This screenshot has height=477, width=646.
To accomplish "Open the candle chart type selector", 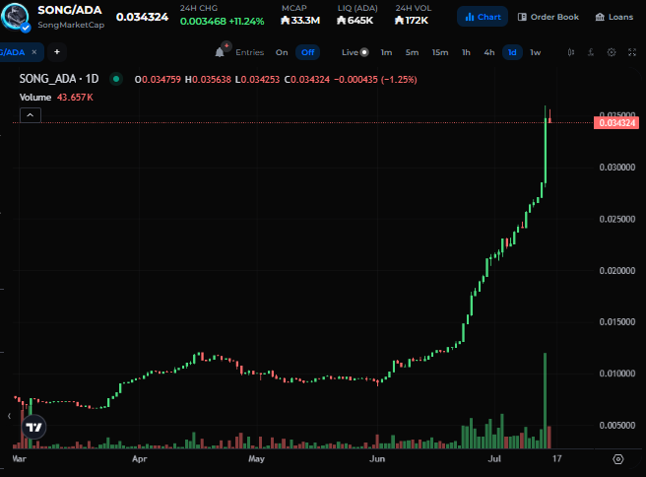I will click(570, 52).
